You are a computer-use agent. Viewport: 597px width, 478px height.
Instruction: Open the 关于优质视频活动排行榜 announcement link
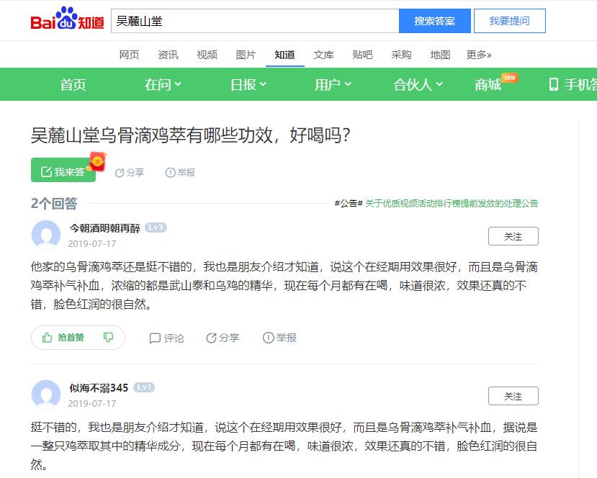(x=452, y=204)
